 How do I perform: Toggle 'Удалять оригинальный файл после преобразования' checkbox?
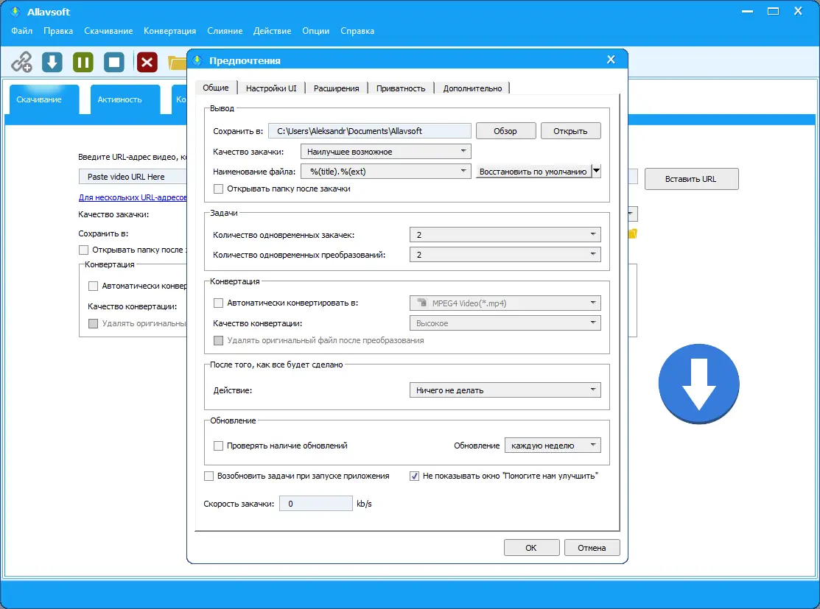click(219, 340)
